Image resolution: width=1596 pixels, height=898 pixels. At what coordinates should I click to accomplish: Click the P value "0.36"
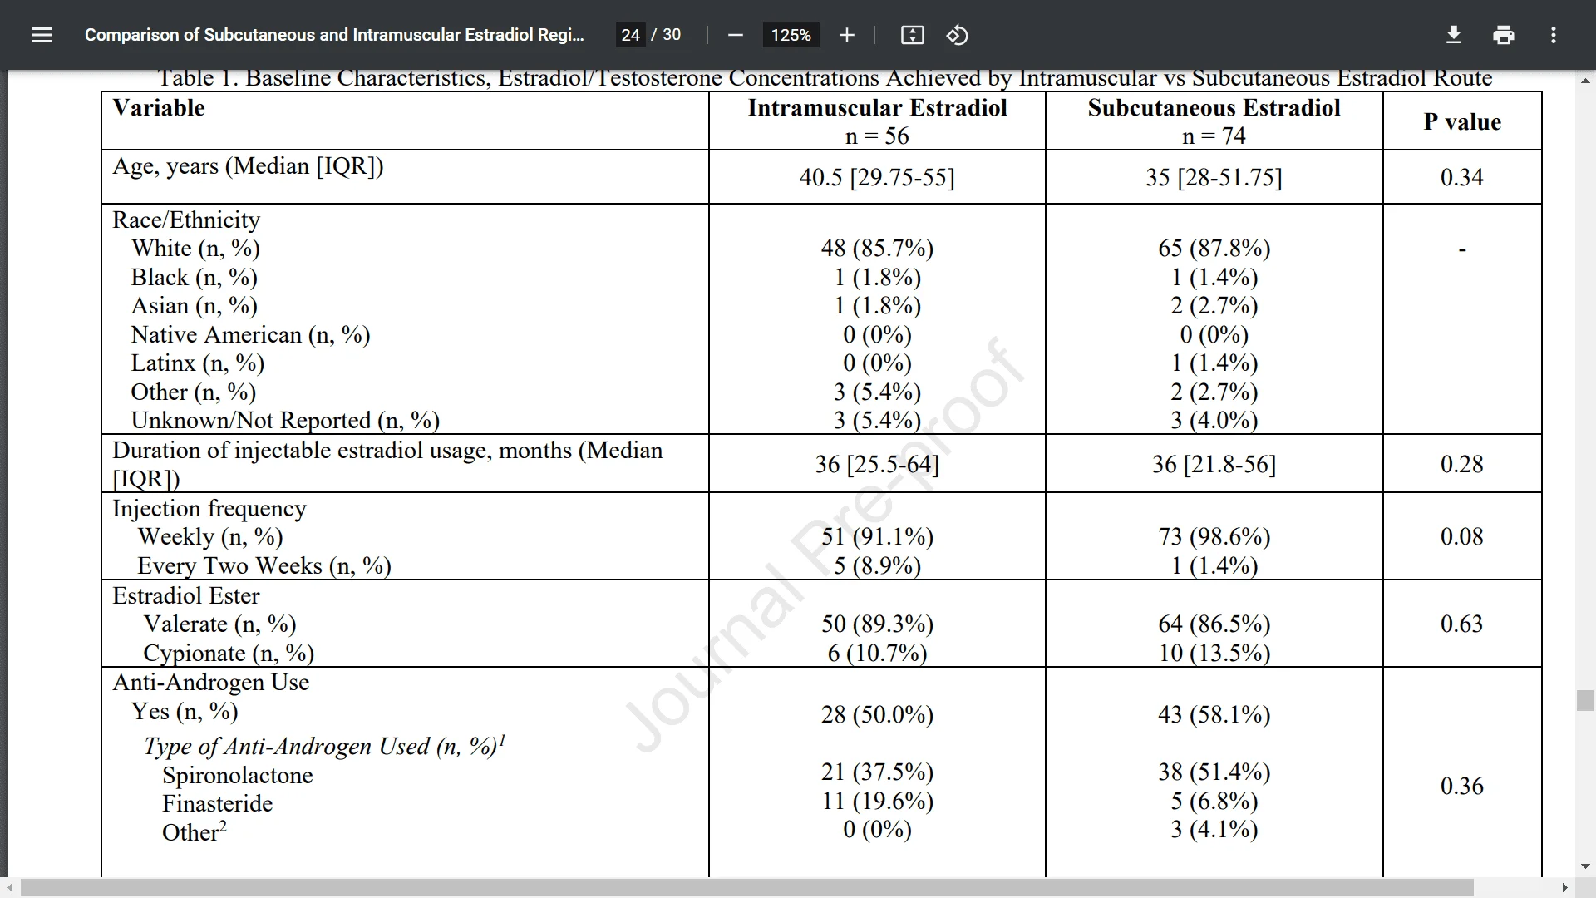pyautogui.click(x=1462, y=786)
